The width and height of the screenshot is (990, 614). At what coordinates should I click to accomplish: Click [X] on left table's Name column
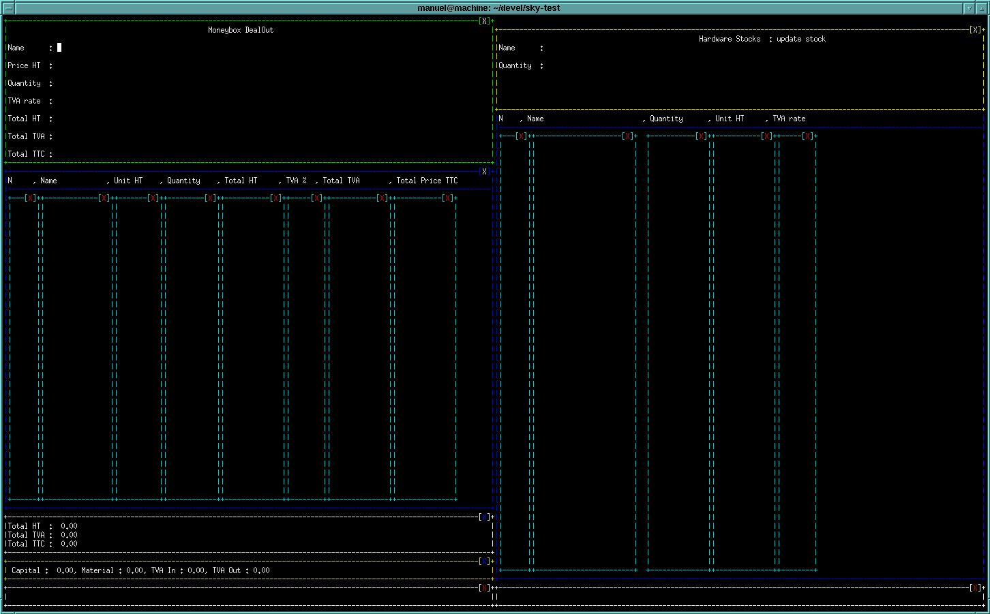coord(104,198)
